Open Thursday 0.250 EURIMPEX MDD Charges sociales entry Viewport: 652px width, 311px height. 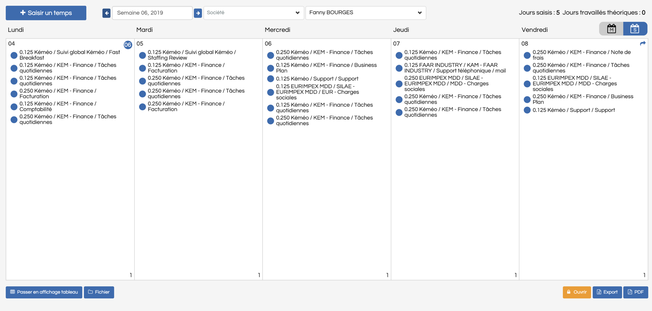tap(446, 84)
